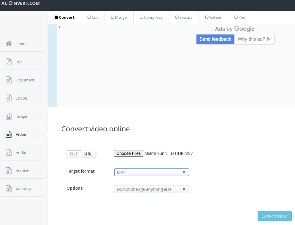Click Send feedback on the ad
This screenshot has width=295, height=225.
(215, 39)
